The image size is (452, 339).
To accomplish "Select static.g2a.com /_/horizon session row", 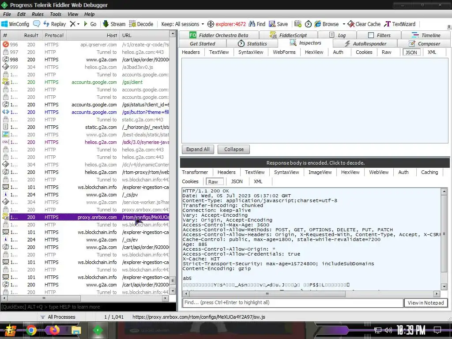I will [85, 127].
